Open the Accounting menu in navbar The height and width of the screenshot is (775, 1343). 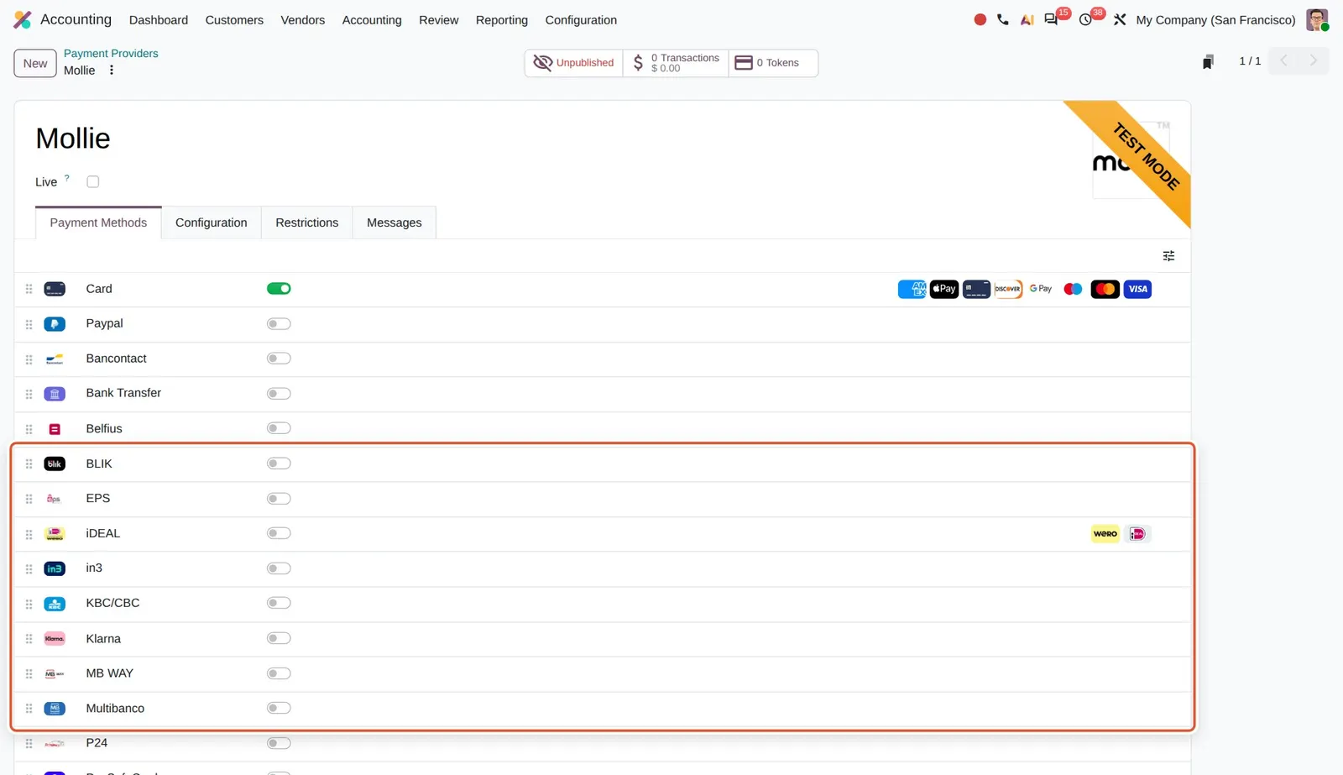[x=372, y=20]
